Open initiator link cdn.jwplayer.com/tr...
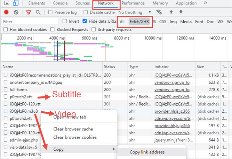Viewport: 232px width, 159px height. 174,118
